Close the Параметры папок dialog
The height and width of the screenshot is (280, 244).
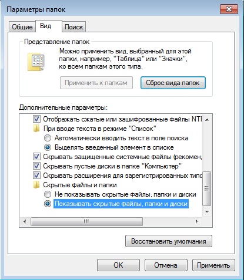pyautogui.click(x=229, y=9)
